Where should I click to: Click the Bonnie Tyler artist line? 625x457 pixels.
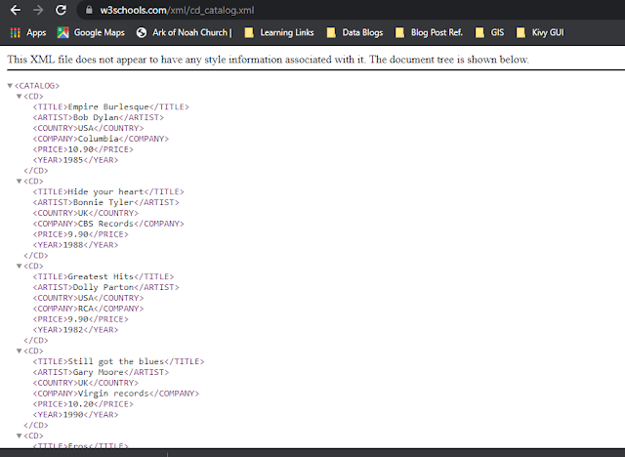(x=106, y=202)
